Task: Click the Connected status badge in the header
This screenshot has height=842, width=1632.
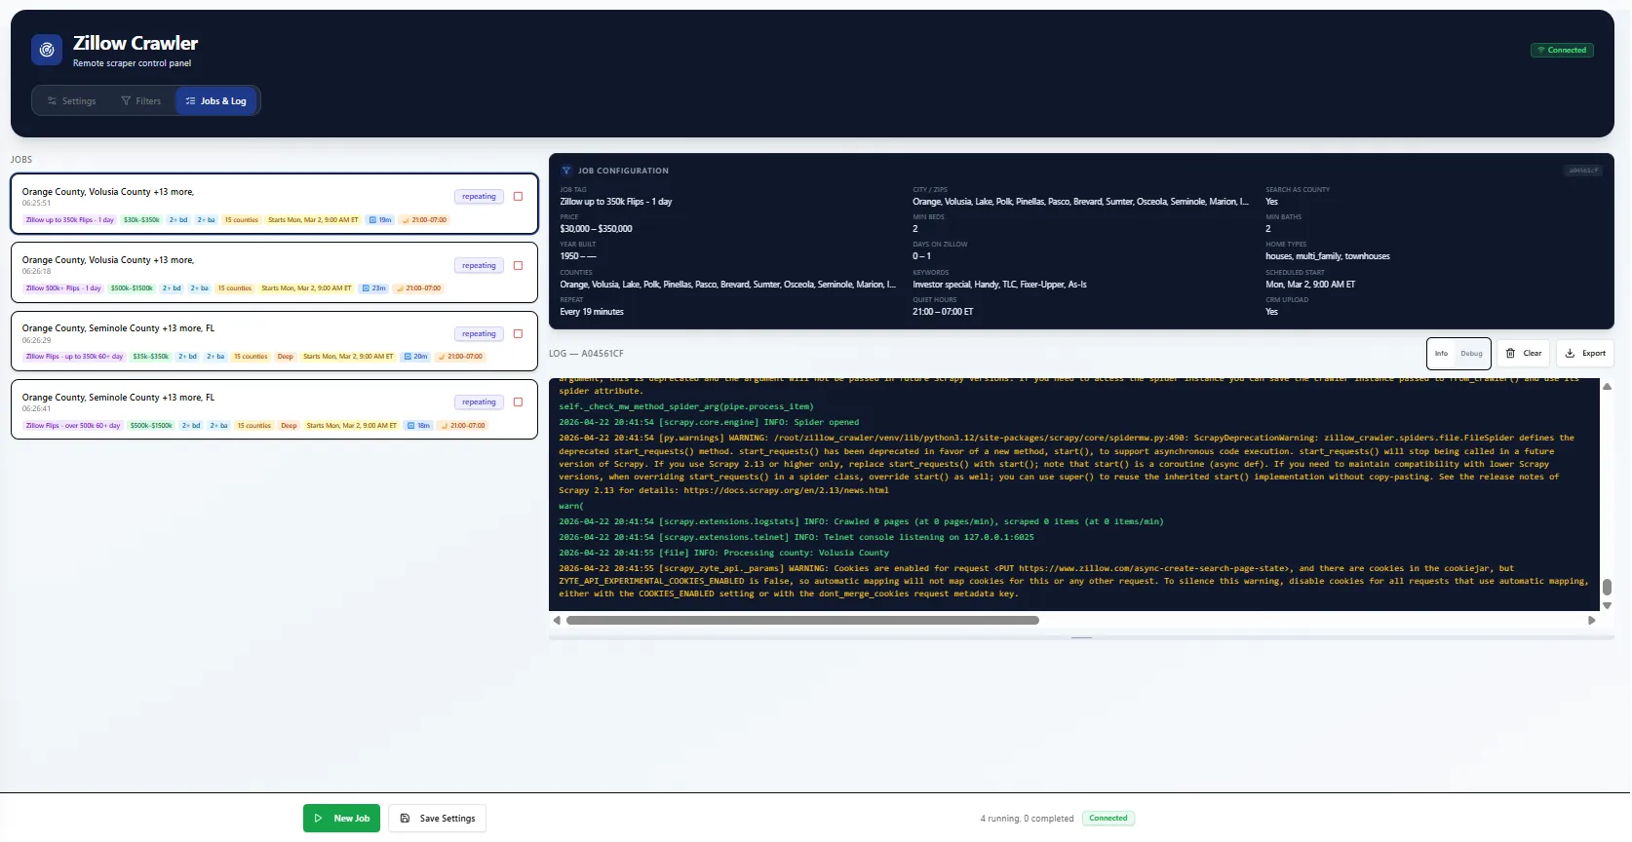Action: coord(1562,50)
